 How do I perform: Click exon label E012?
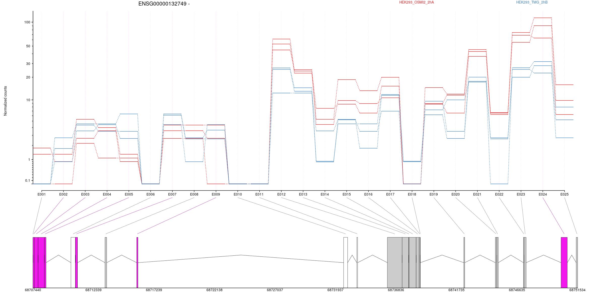pos(281,194)
